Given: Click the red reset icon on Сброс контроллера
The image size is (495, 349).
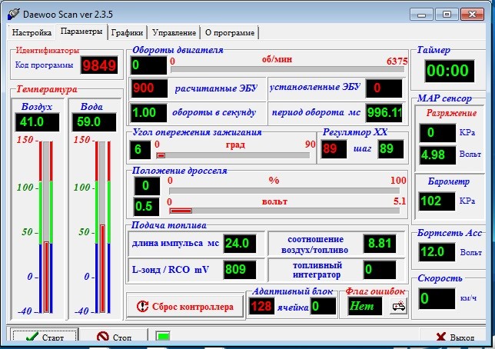Looking at the screenshot, I should coord(143,306).
